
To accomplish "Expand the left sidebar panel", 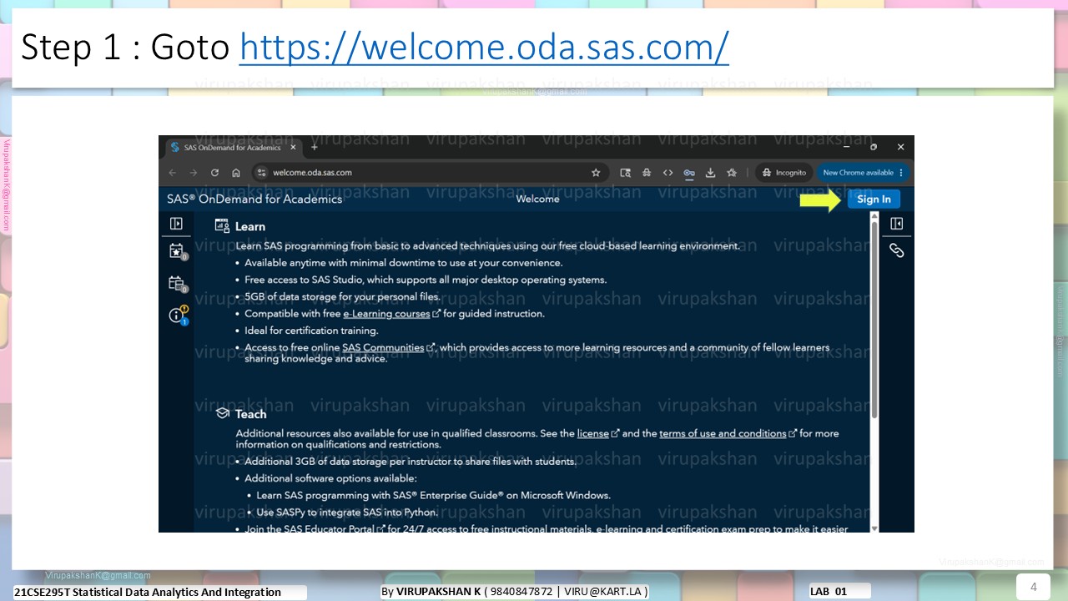I will click(x=176, y=224).
